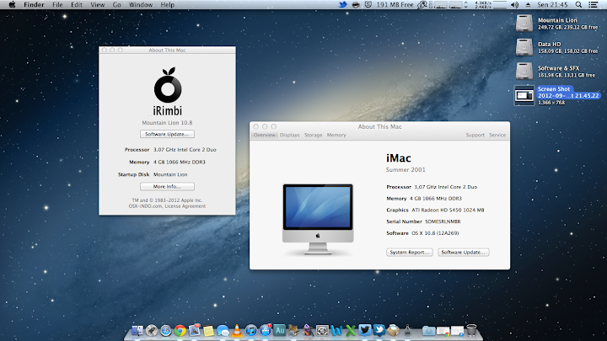Open the dark Twitter icon in Dock
Image resolution: width=607 pixels, height=341 pixels.
pos(365,330)
